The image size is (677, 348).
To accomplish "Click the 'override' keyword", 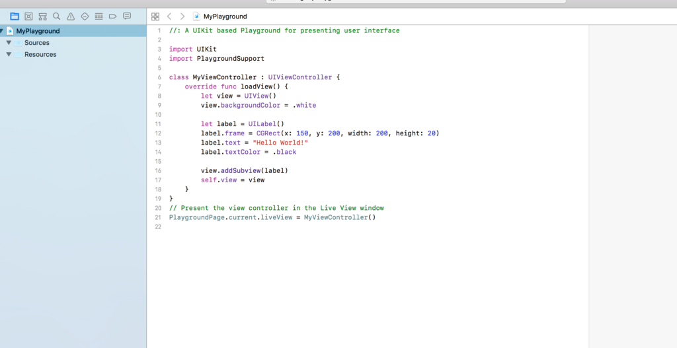I will (201, 87).
